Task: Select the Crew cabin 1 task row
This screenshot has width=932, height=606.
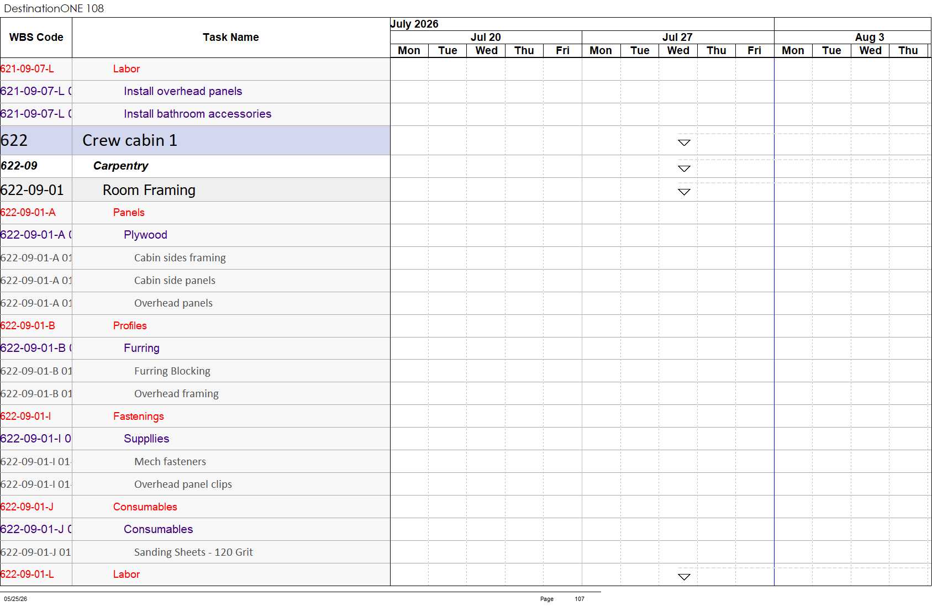Action: 195,140
